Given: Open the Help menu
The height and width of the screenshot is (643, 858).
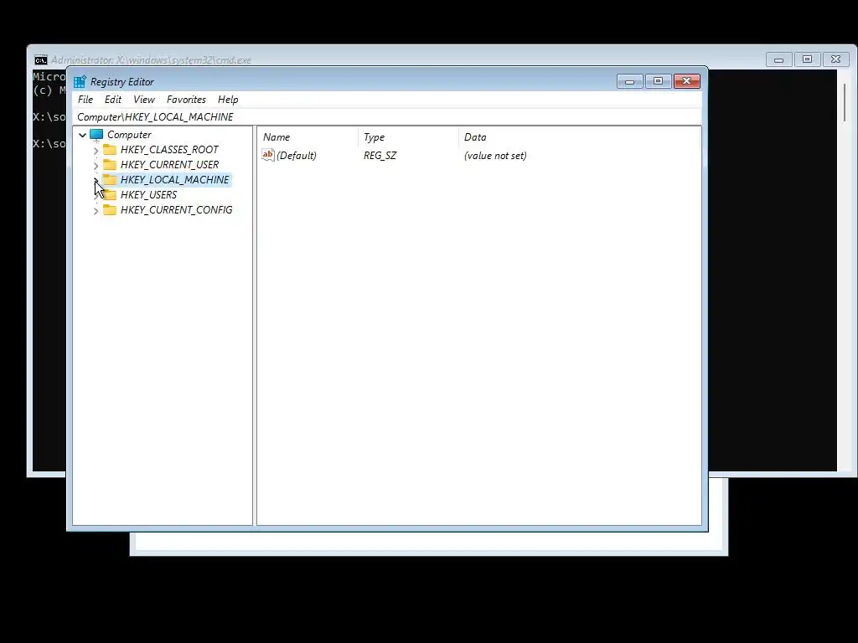Looking at the screenshot, I should click(x=228, y=100).
